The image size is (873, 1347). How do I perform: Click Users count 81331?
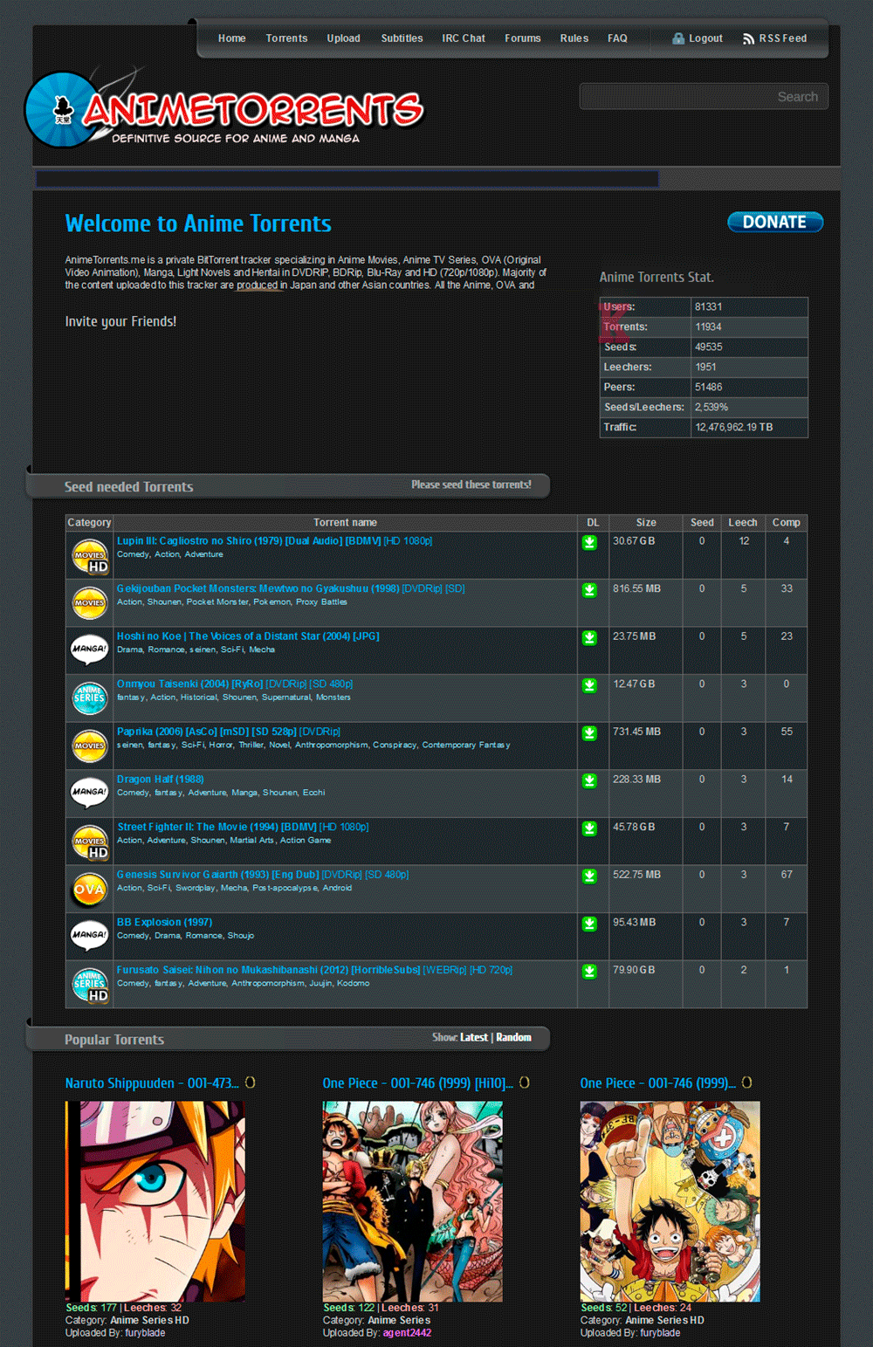pos(708,306)
